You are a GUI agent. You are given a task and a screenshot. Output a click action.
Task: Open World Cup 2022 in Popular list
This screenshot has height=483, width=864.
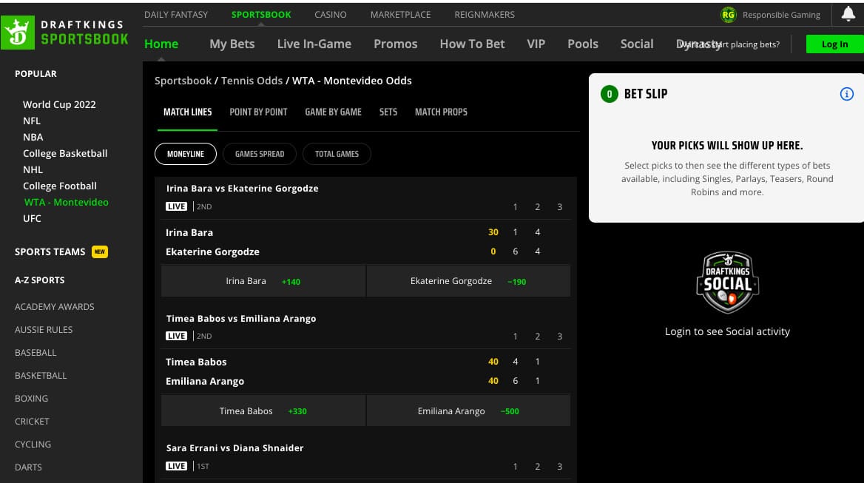click(59, 104)
